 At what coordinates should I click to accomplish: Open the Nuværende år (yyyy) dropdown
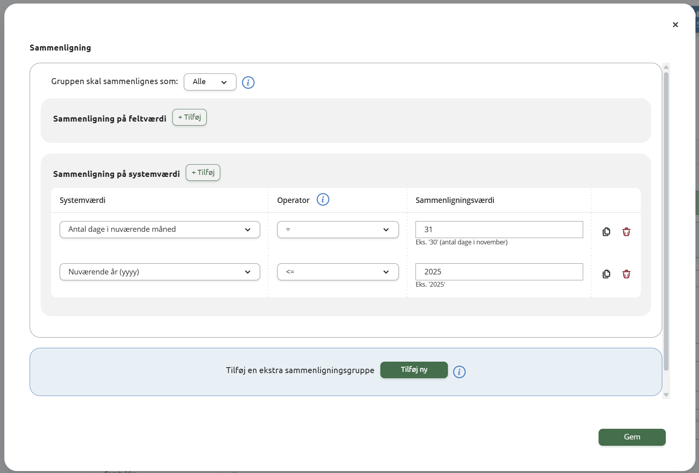(x=160, y=272)
